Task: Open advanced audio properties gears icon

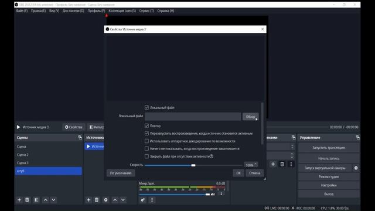Action: click(143, 200)
